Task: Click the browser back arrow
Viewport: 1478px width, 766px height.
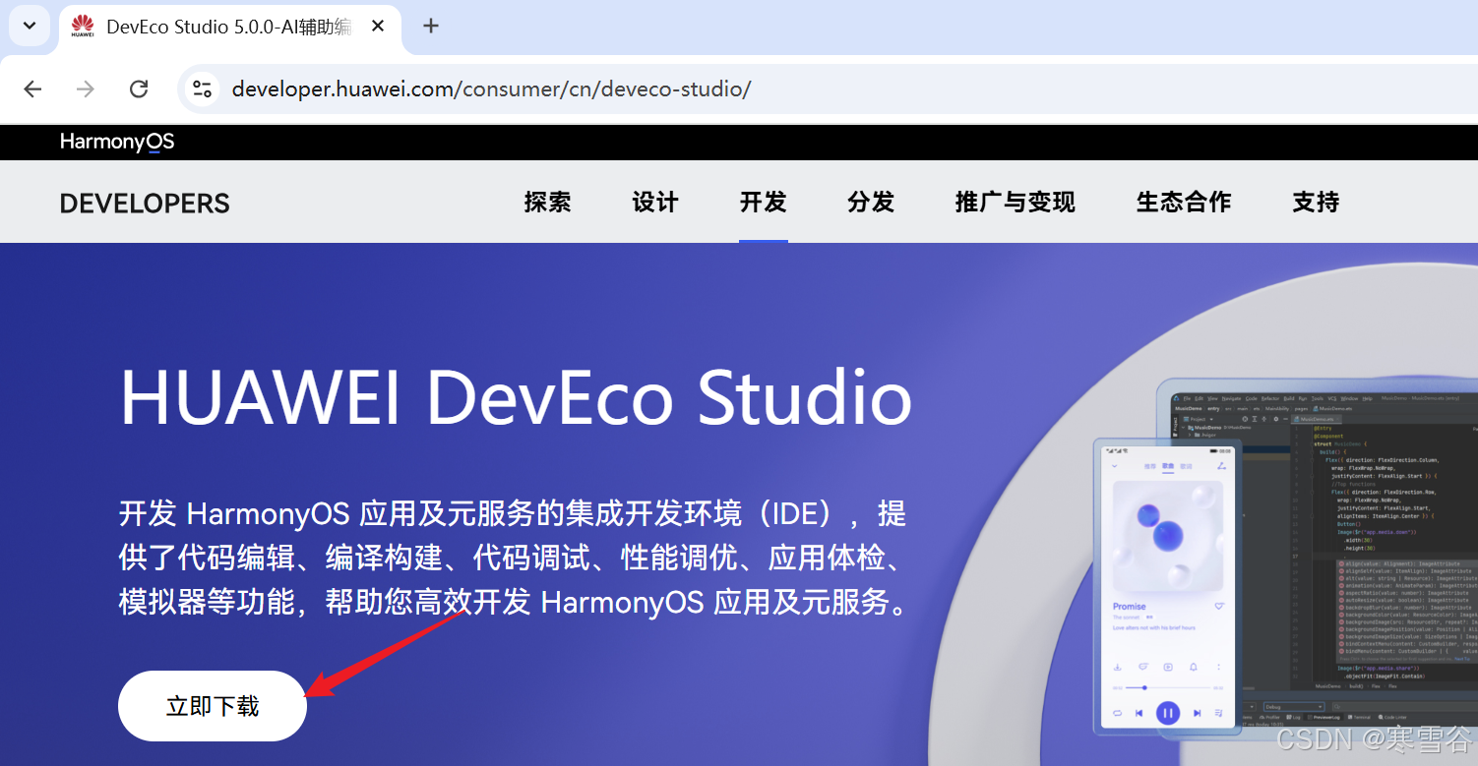Action: pos(33,89)
